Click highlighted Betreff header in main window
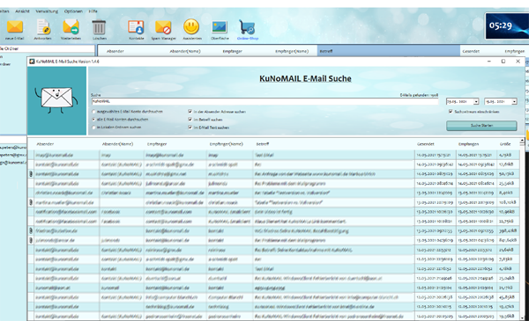The height and width of the screenshot is (321, 529). [x=389, y=51]
